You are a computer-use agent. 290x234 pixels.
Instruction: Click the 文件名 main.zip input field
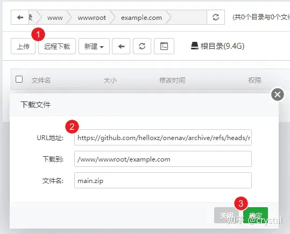tap(163, 180)
